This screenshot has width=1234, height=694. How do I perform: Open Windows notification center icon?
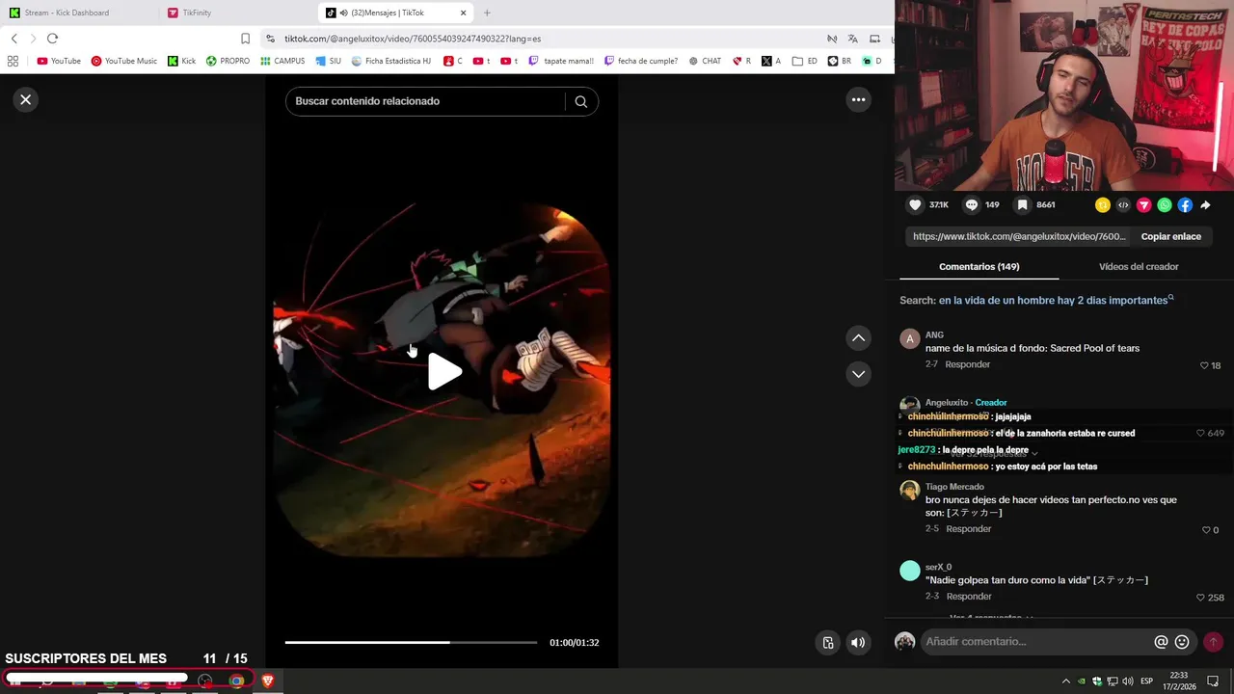pos(1214,681)
